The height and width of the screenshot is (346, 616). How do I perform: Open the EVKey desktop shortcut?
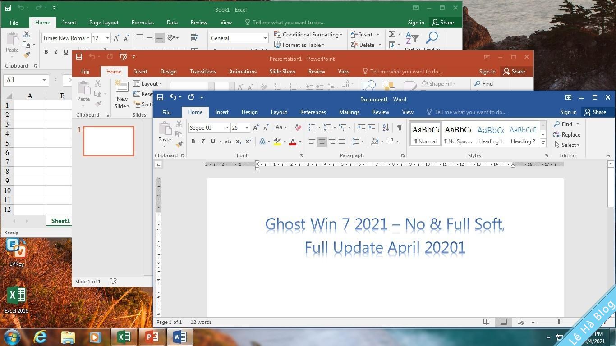tap(16, 253)
